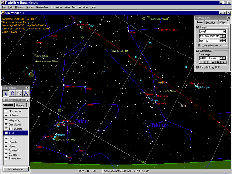The height and width of the screenshot is (174, 232).
Task: Click the Aldebaran star in Taurus
Action: pyautogui.click(x=144, y=92)
